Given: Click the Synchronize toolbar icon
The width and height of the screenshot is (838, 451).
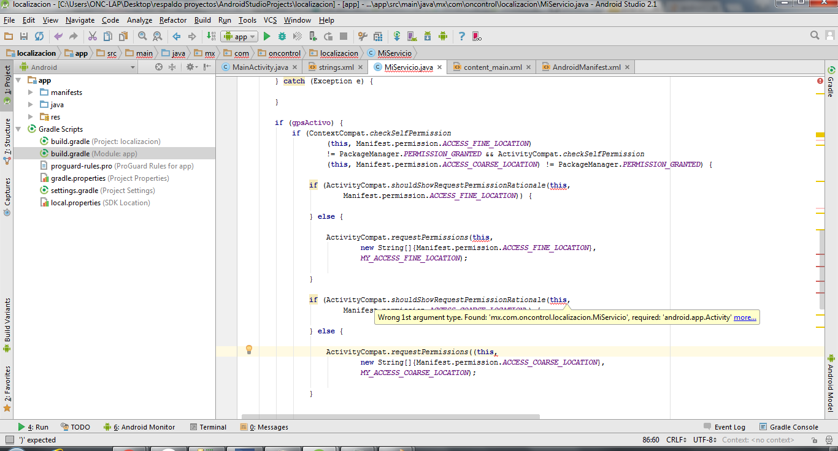Looking at the screenshot, I should [39, 36].
